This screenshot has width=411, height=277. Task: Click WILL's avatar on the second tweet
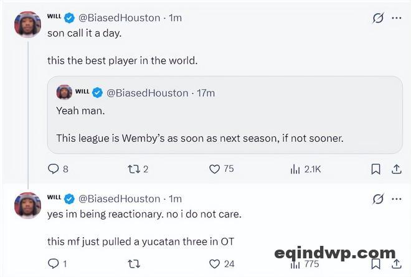point(27,205)
